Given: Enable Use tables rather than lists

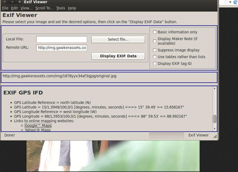Looking at the screenshot, I should [x=155, y=57].
